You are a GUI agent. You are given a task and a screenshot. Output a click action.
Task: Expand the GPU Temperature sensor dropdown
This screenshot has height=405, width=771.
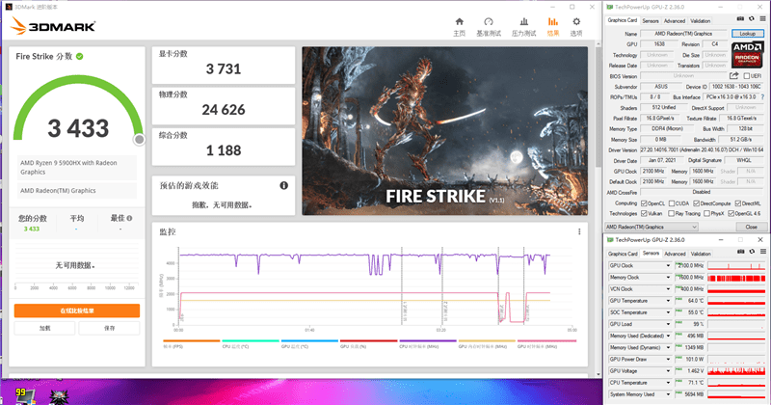point(668,301)
